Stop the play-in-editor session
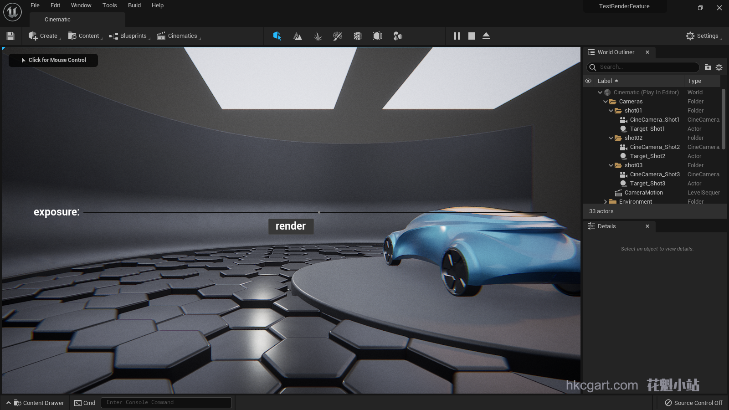This screenshot has height=410, width=729. pos(472,36)
